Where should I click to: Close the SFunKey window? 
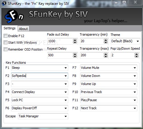135,2
